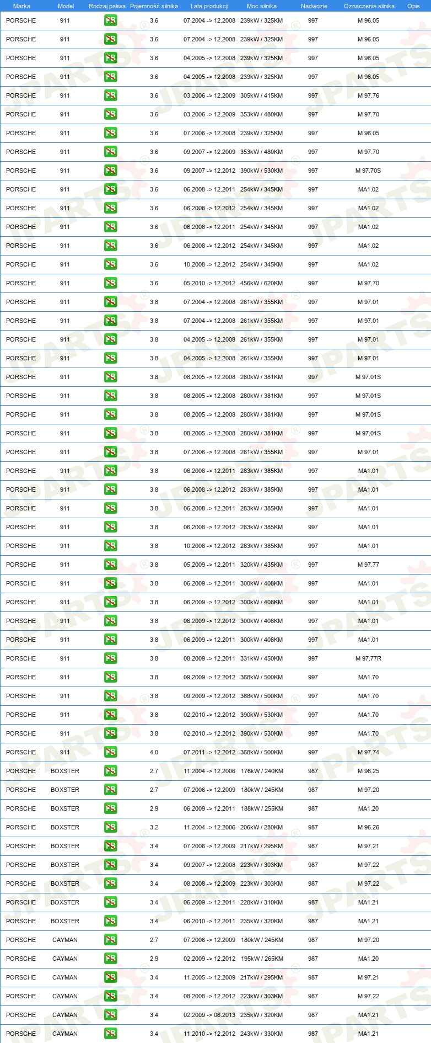431x1043 pixels.
Task: Click fuel icon in 03.2006 353kW / 480KM row
Action: click(x=110, y=114)
